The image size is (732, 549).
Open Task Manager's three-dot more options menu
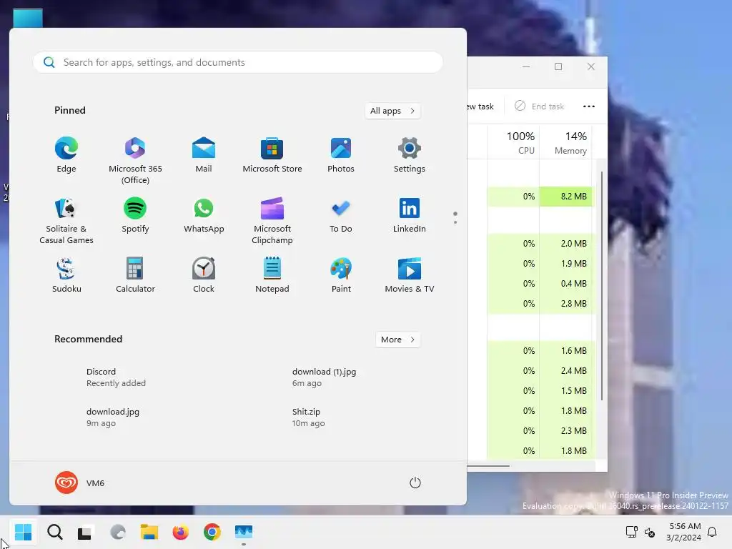(589, 107)
